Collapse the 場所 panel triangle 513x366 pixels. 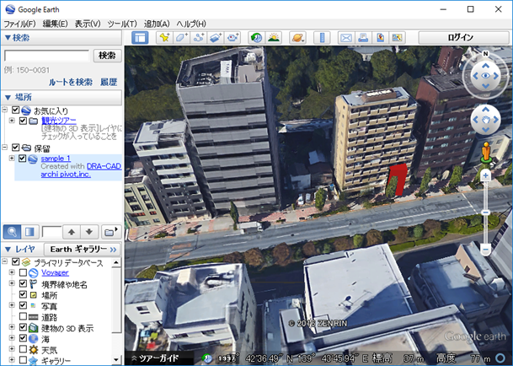click(x=8, y=97)
